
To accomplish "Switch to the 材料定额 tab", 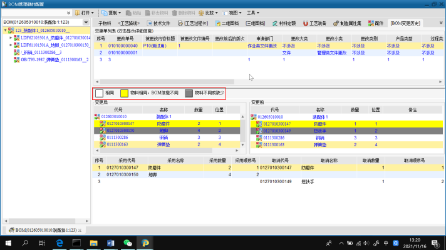I will (286, 23).
